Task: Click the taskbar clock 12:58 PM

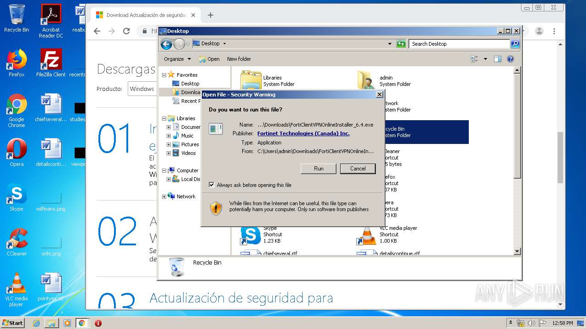Action: (x=562, y=323)
